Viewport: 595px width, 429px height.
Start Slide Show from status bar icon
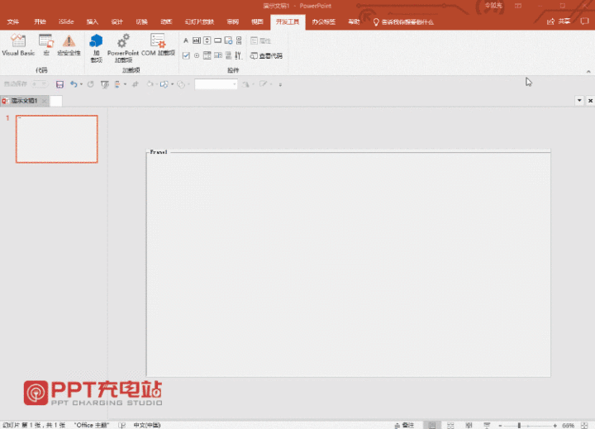(x=487, y=425)
